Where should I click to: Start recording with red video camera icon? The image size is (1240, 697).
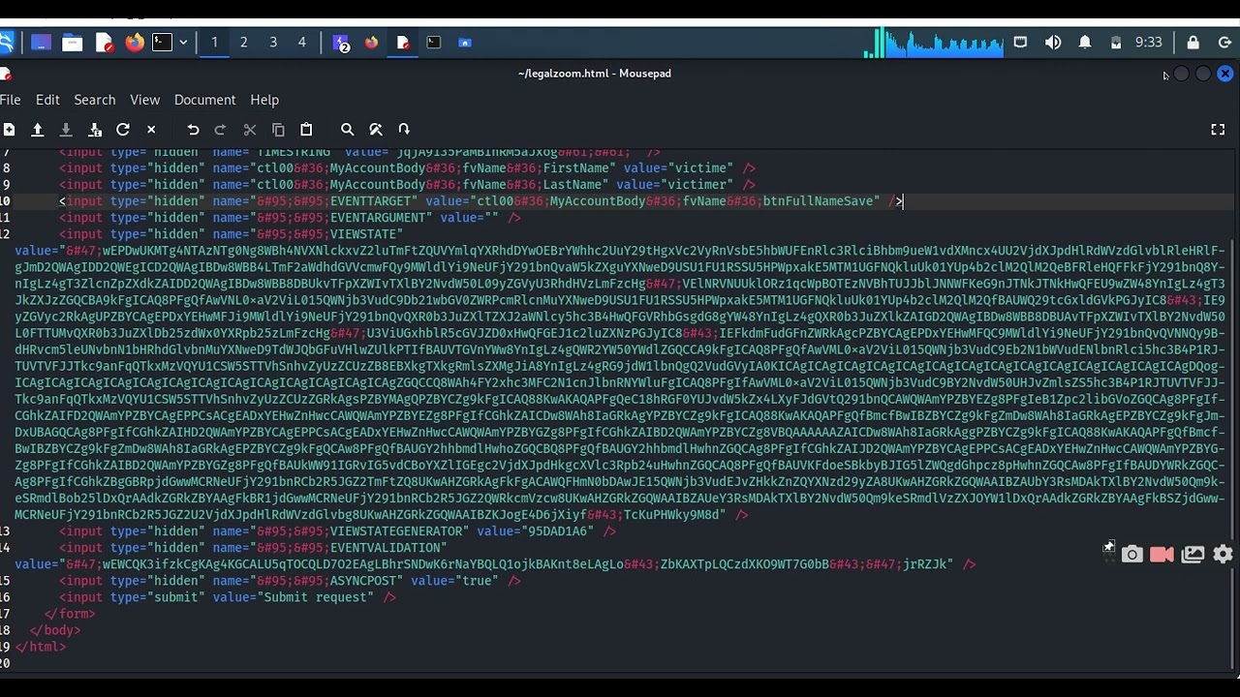pos(1162,555)
